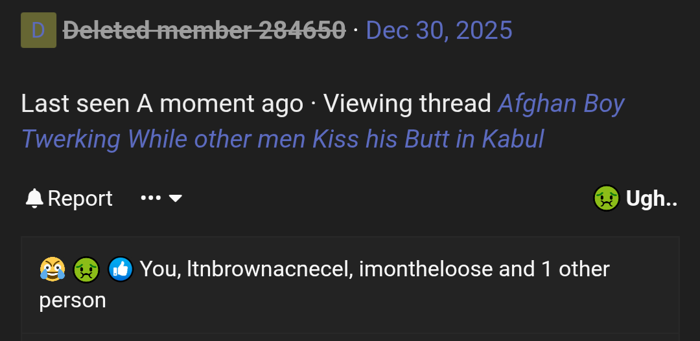
Task: Open the "D" avatar of deleted member
Action: point(38,30)
